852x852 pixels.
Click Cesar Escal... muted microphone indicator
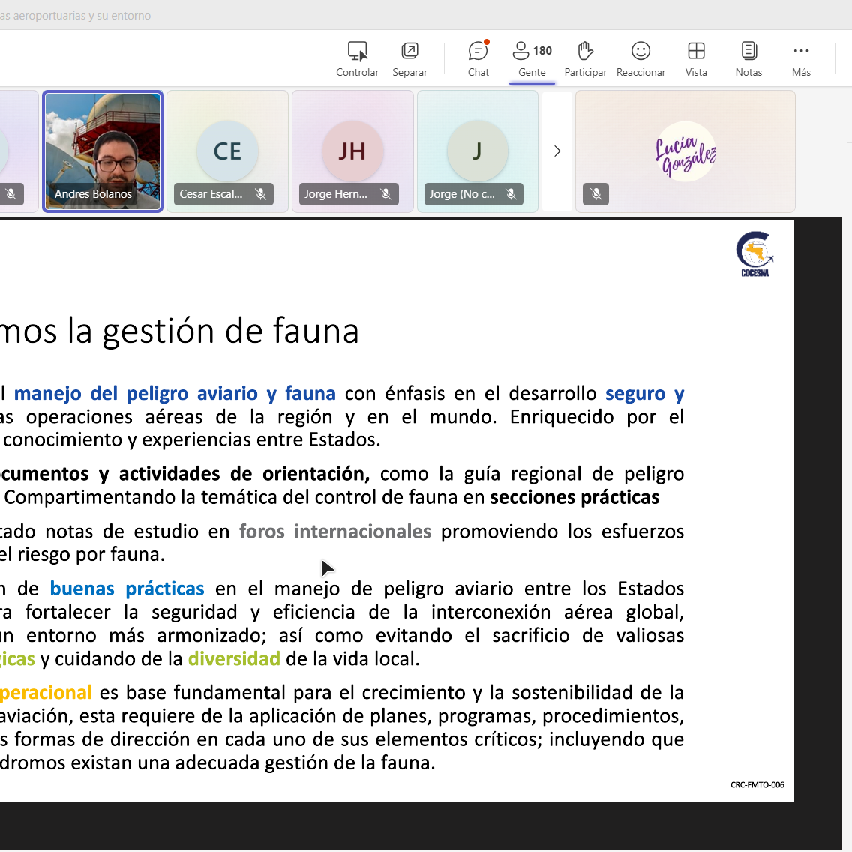pyautogui.click(x=261, y=194)
